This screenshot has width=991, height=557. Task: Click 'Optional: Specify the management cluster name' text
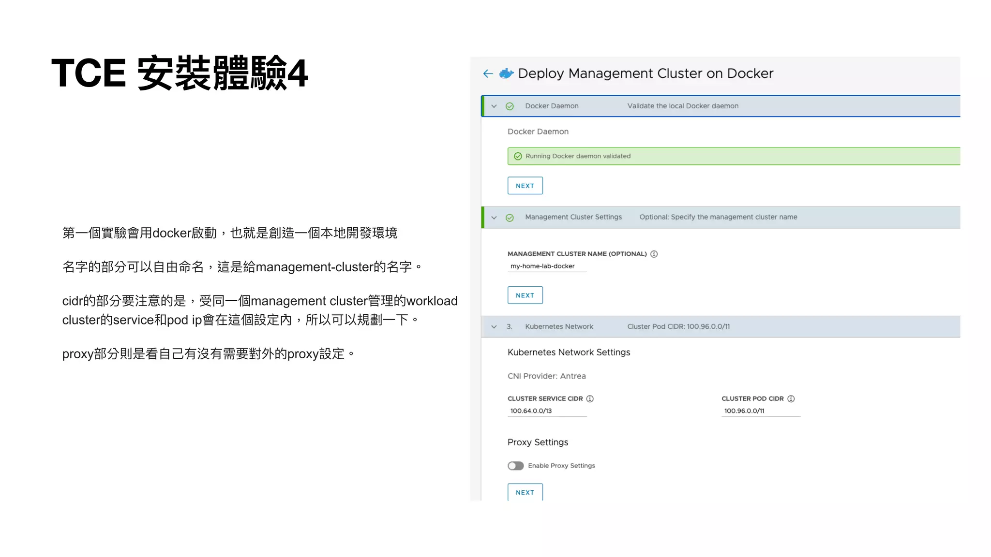point(718,217)
